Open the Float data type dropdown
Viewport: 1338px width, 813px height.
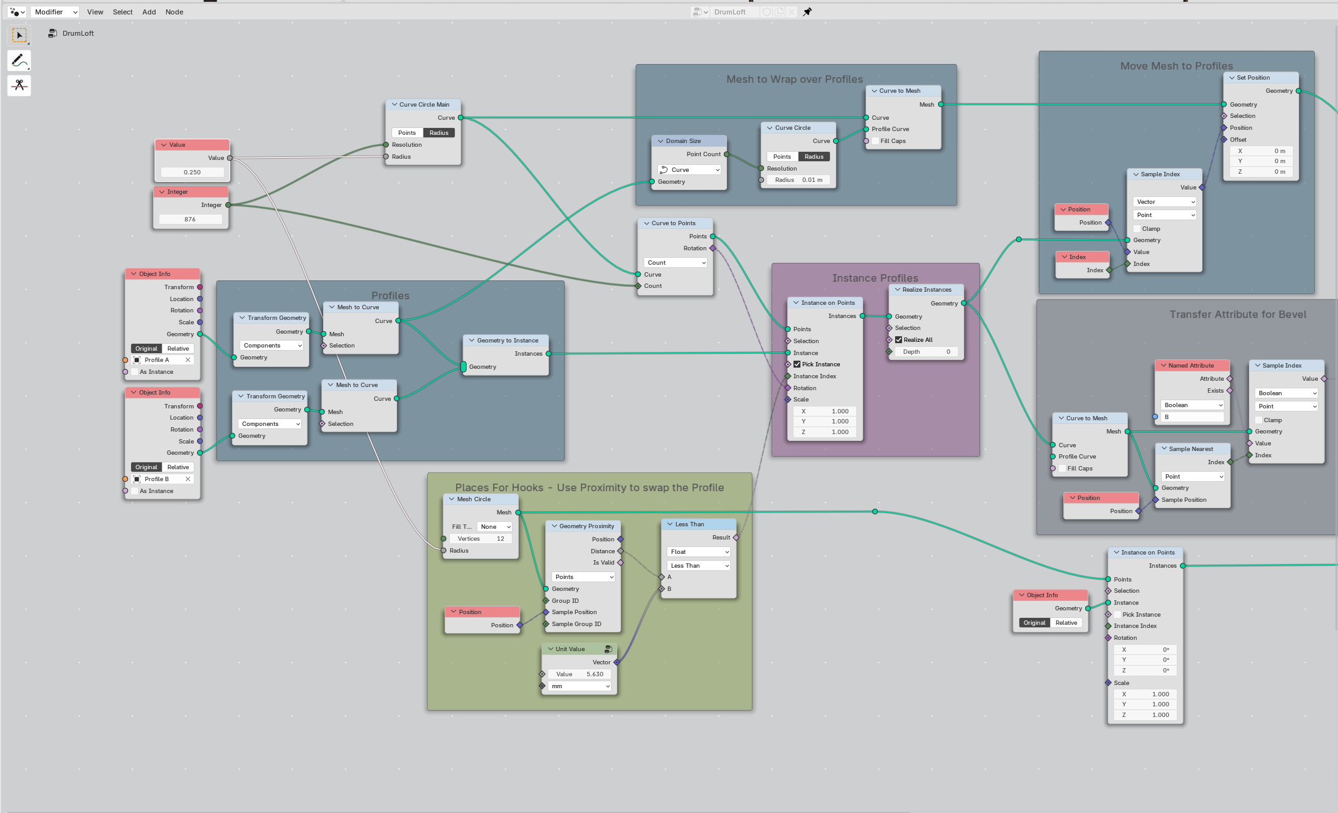click(699, 552)
